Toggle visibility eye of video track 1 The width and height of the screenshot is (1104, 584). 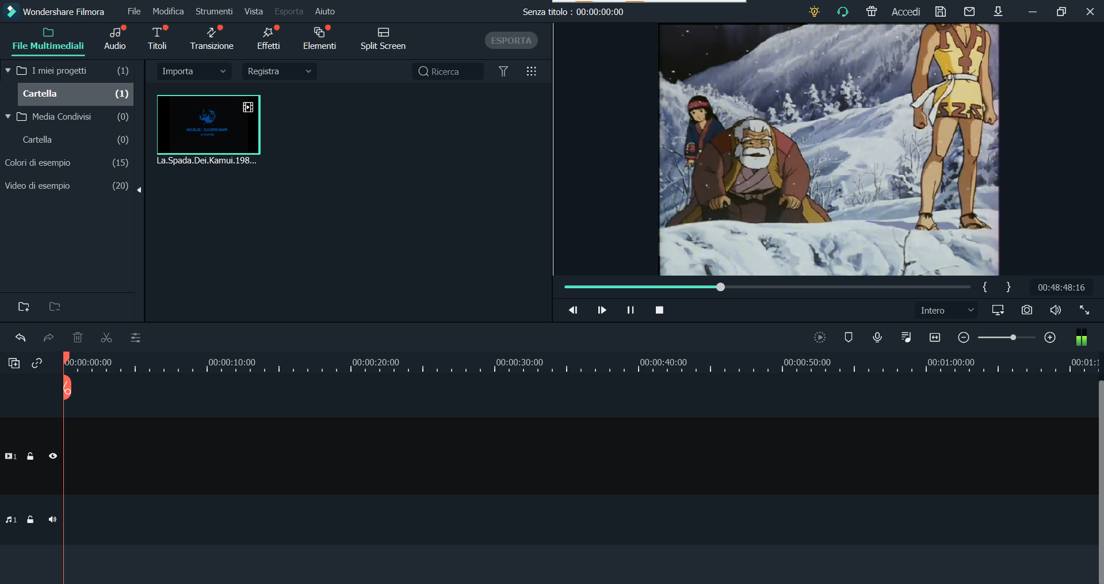(53, 456)
